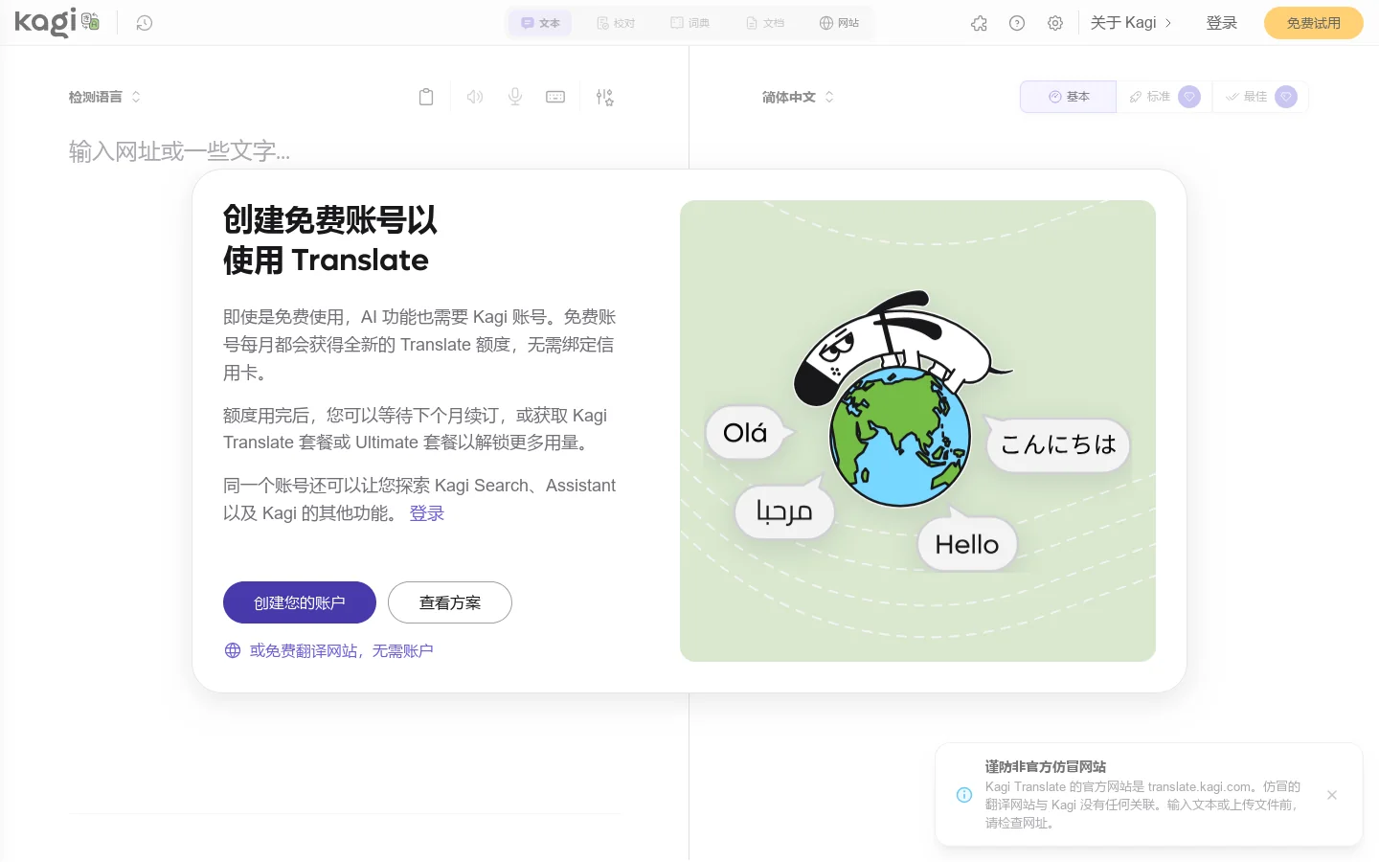The width and height of the screenshot is (1379, 862).
Task: Open the virtual keyboard icon
Action: click(x=555, y=97)
